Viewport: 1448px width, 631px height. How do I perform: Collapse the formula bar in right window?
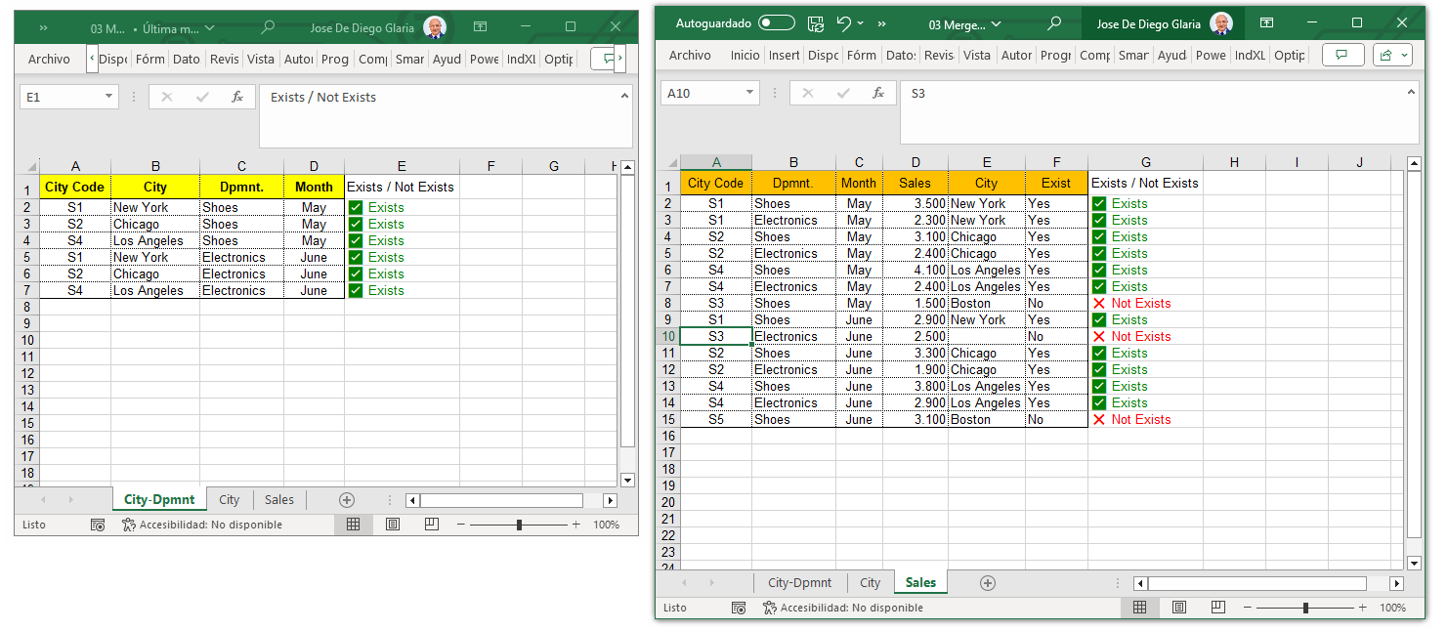pyautogui.click(x=1410, y=92)
